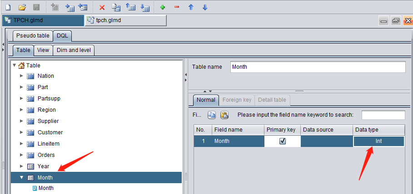The image size is (413, 194).
Task: Open the Dim and level tab
Action: click(x=74, y=50)
